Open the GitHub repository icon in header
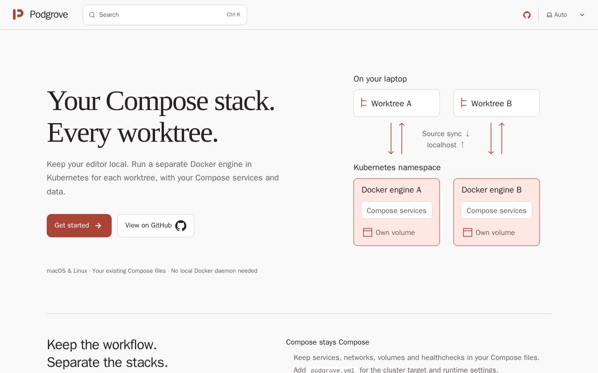Viewport: 598px width, 373px height. [527, 15]
